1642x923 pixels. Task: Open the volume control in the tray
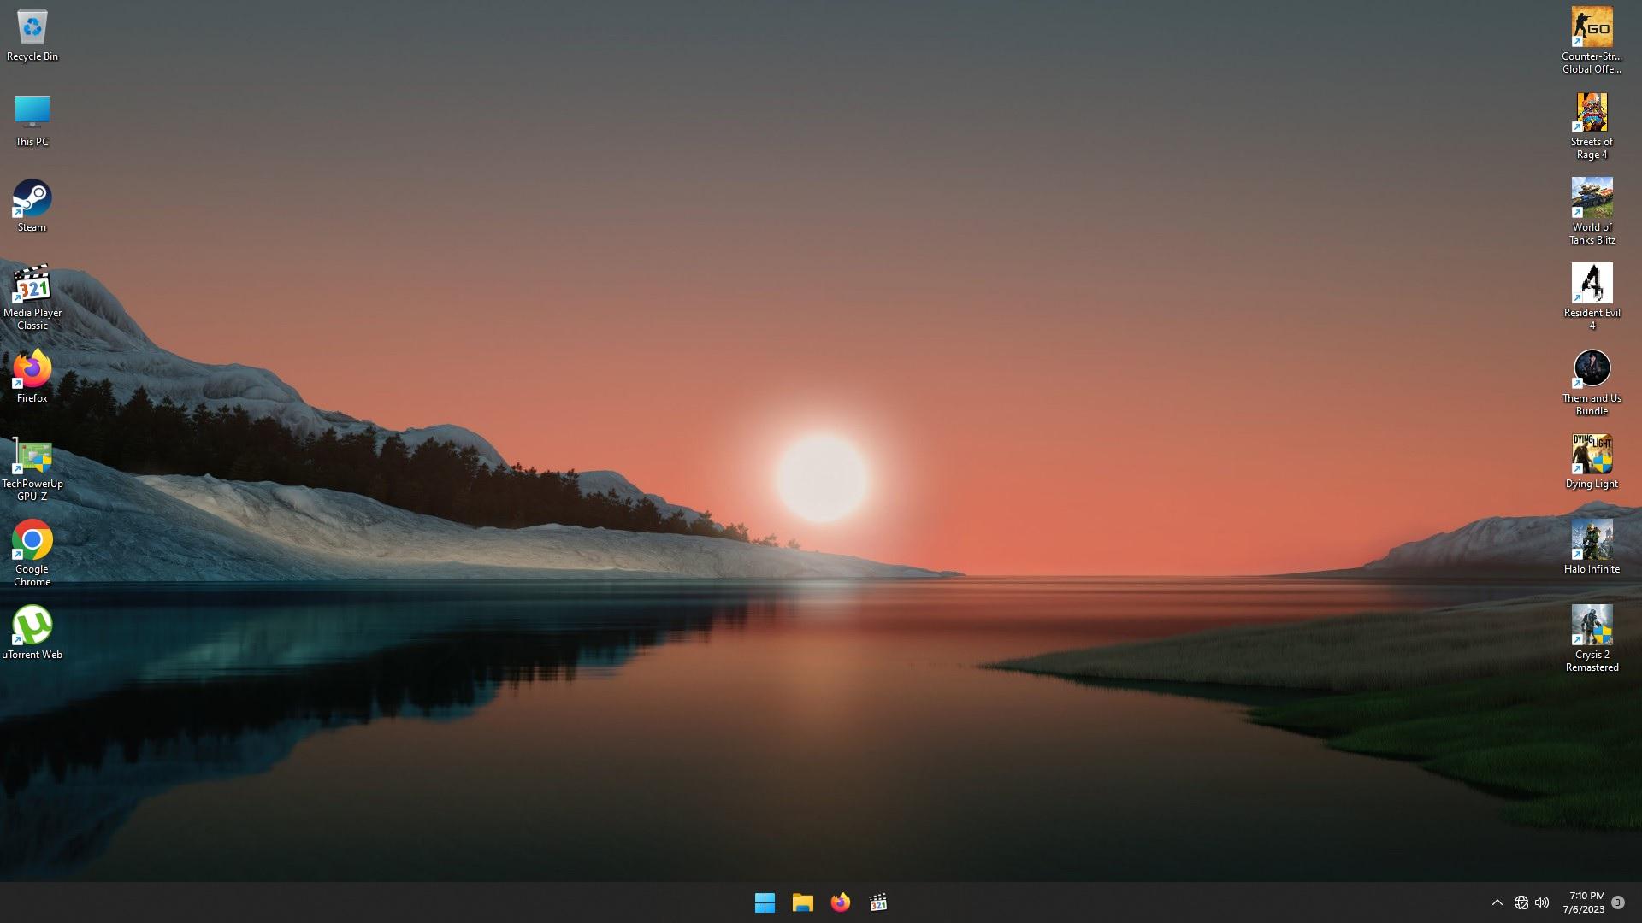[1542, 902]
